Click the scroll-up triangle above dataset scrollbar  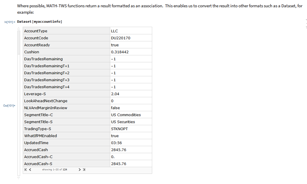pyautogui.click(x=19, y=28)
